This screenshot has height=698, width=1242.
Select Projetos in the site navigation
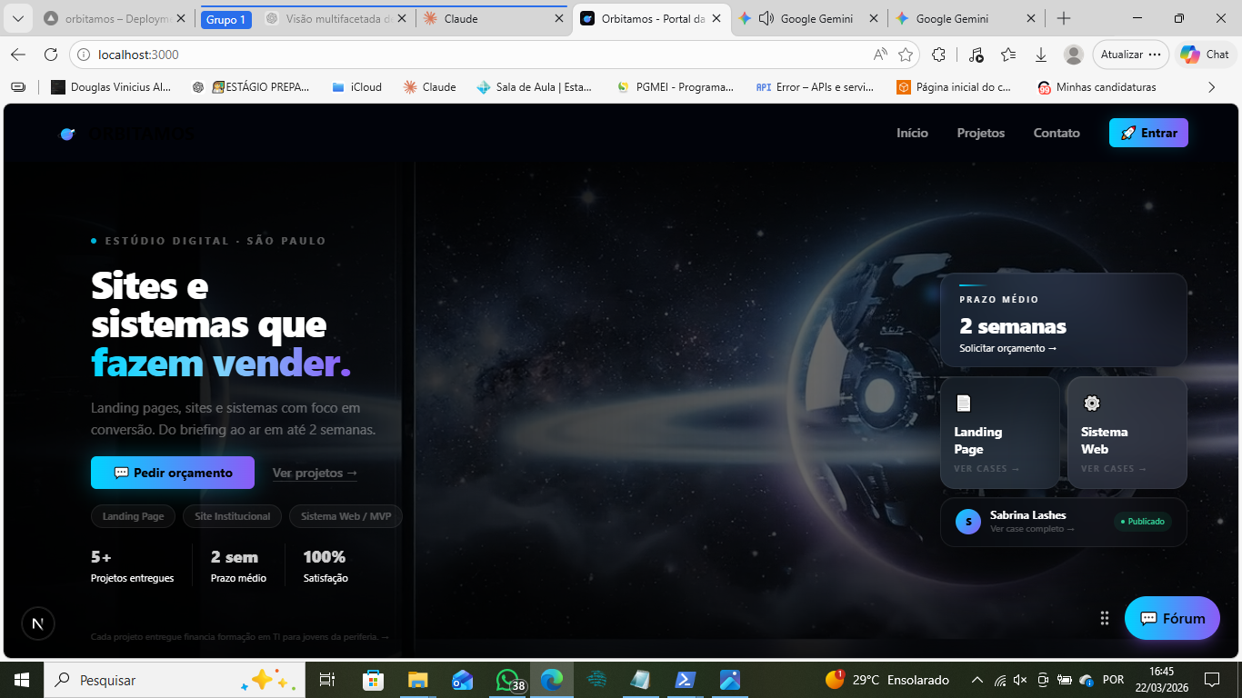click(x=980, y=133)
